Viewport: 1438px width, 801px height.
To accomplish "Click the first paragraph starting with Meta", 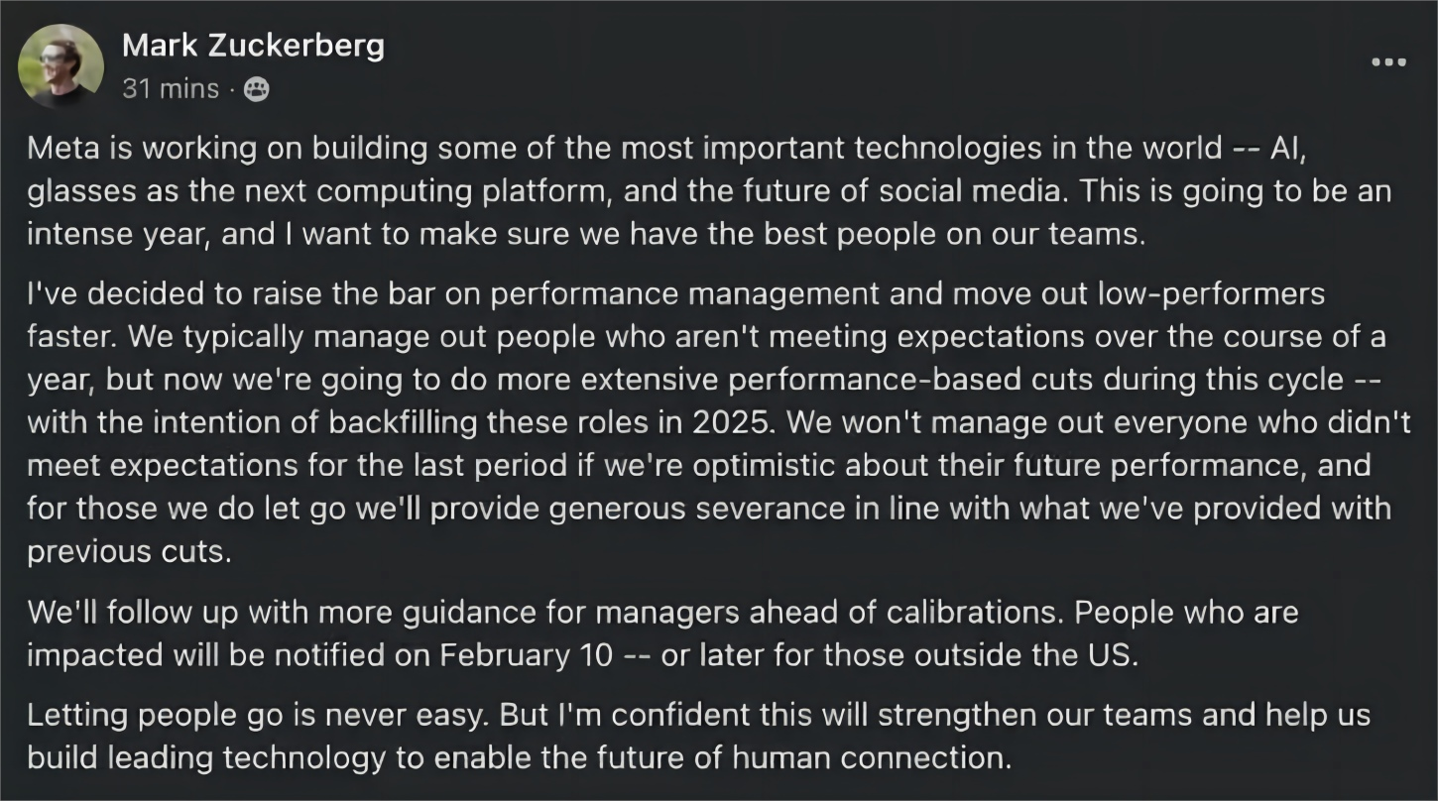I will 709,192.
